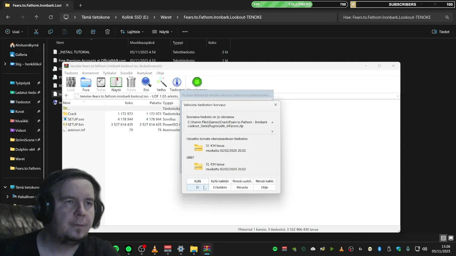Screen dimensions: 456x256
Task: Close the Vahvista tiedoston korvaus dialog
Action: tap(275, 105)
